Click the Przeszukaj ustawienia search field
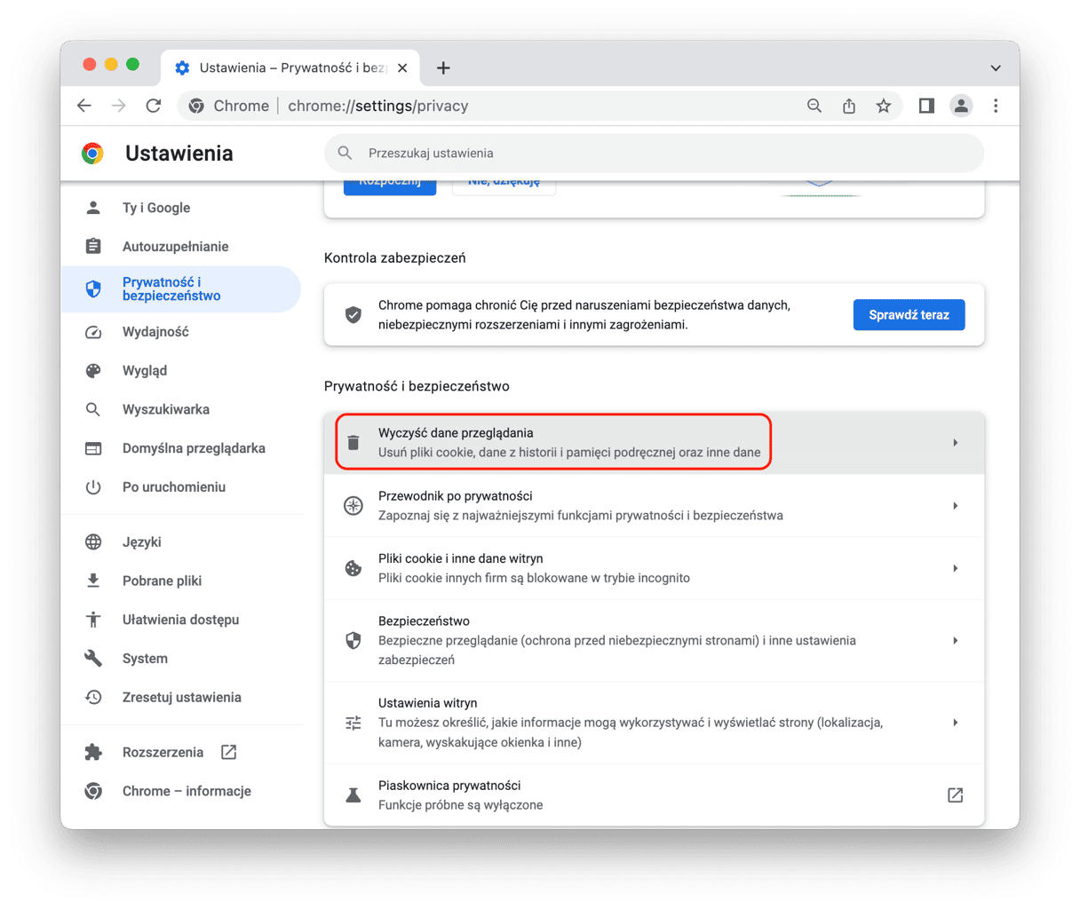Screen dimensions: 1080x909 coord(654,154)
